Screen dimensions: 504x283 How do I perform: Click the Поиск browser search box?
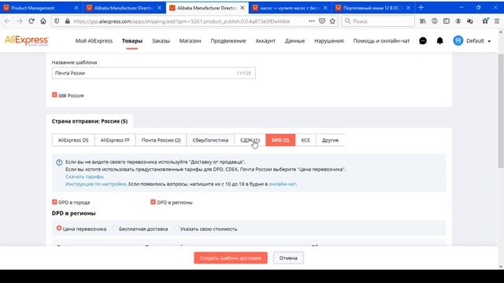(x=378, y=21)
